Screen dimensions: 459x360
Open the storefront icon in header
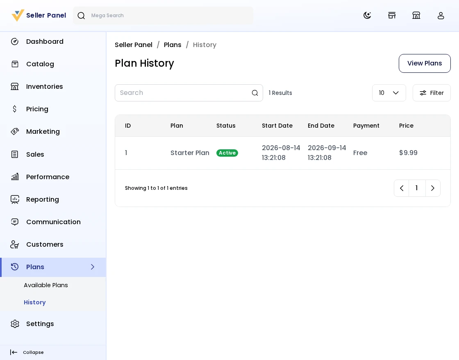pos(392,16)
